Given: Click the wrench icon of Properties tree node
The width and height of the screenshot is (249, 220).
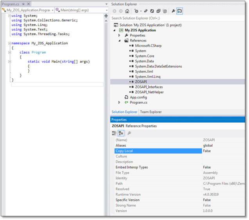Looking at the screenshot, I should pos(126,35).
